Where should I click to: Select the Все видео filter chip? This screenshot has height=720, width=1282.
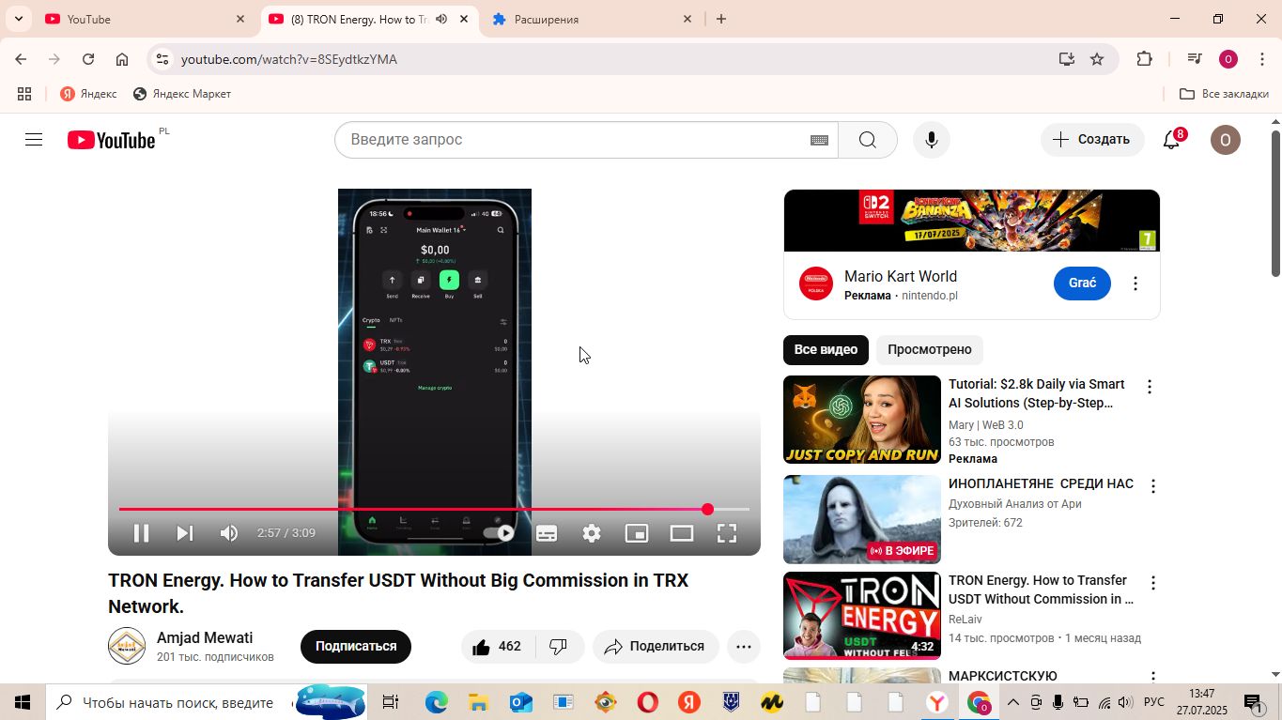(x=826, y=349)
